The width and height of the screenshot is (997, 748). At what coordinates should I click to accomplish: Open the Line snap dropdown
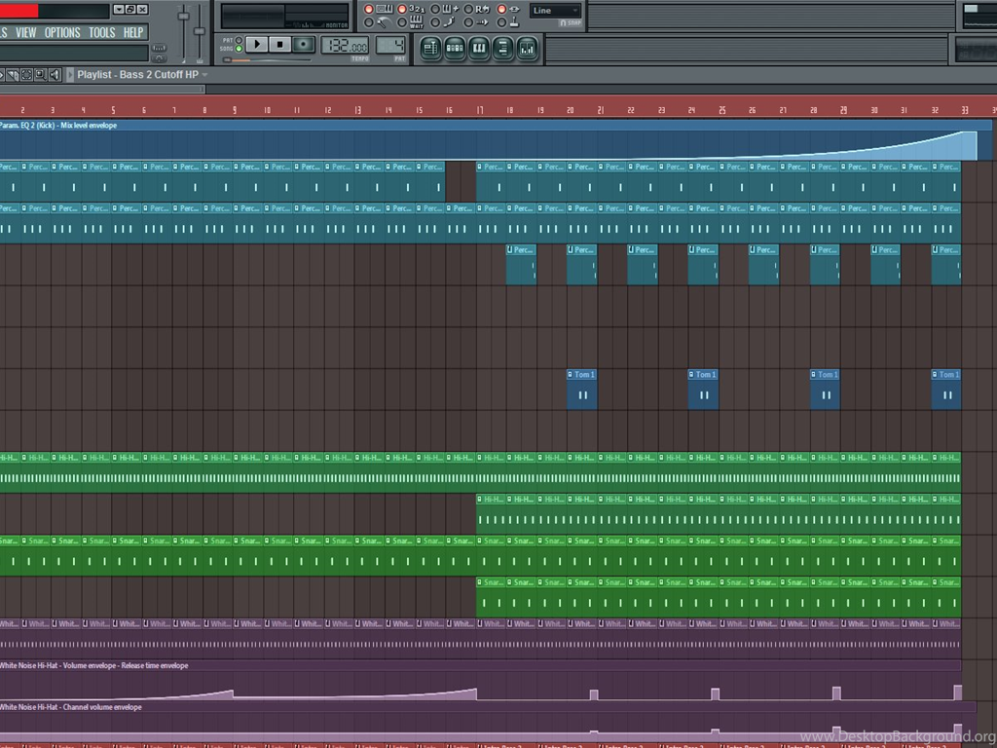[x=556, y=10]
